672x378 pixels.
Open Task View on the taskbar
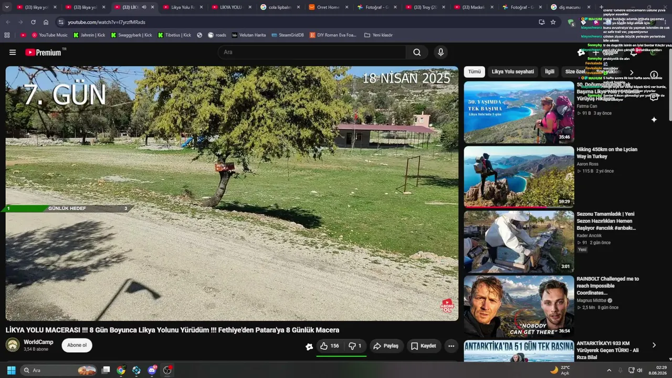106,370
